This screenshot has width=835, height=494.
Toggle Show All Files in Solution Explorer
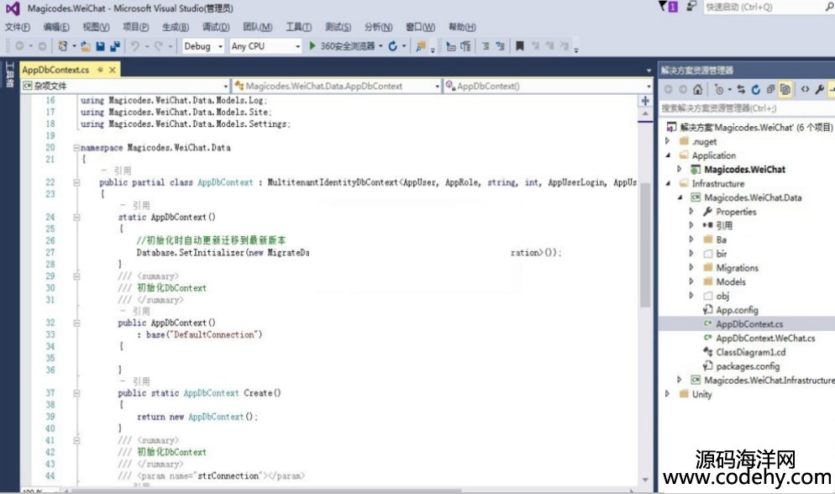(x=785, y=89)
